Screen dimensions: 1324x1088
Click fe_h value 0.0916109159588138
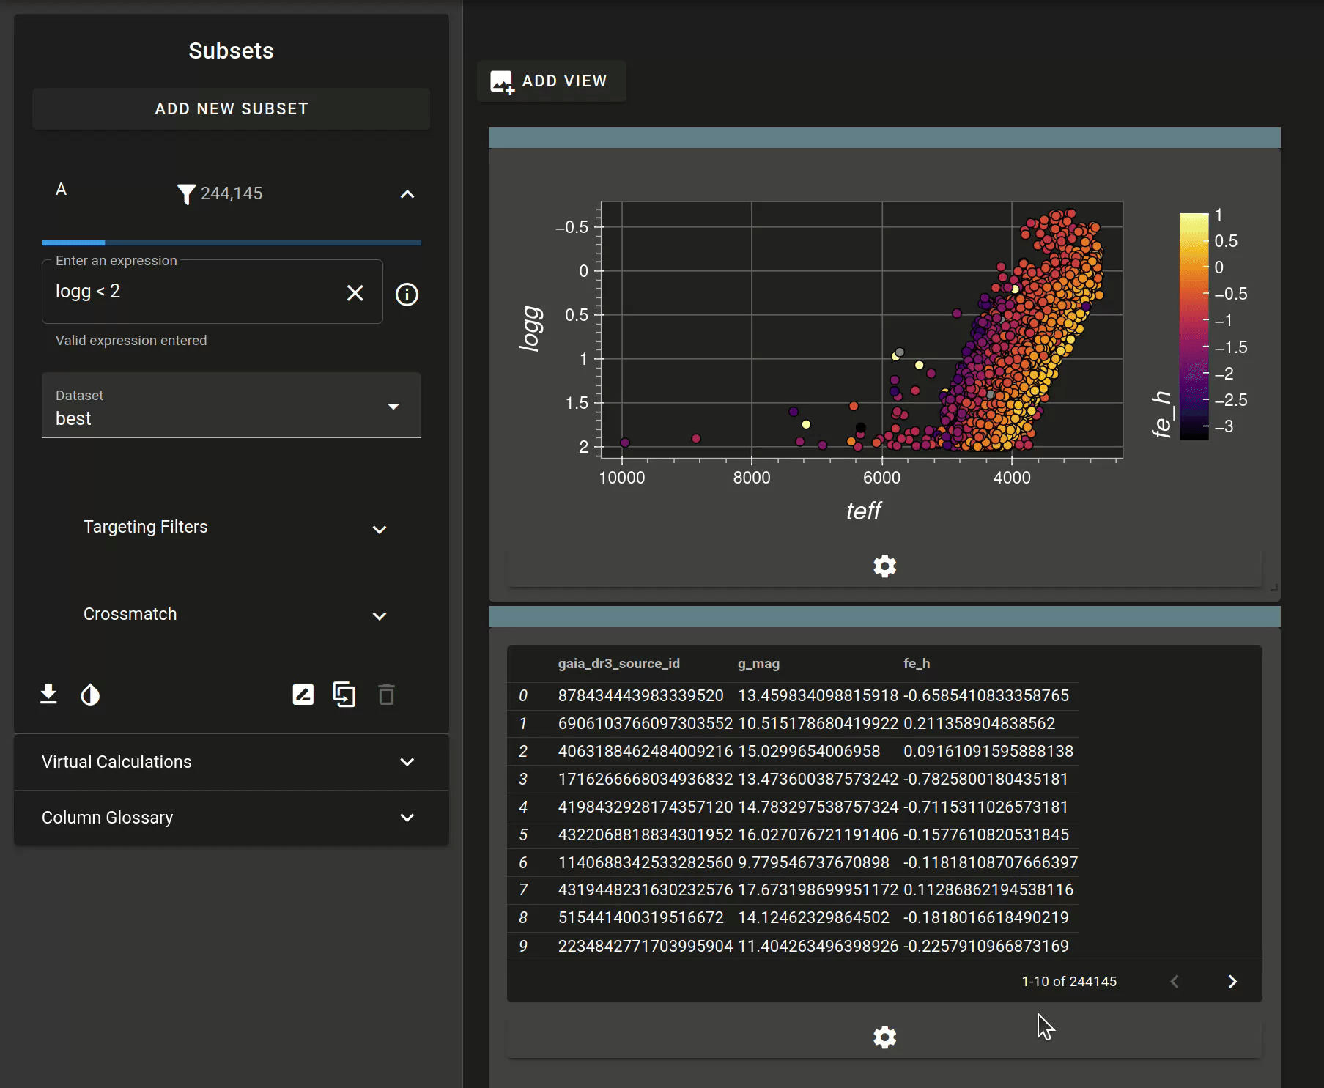[988, 752]
